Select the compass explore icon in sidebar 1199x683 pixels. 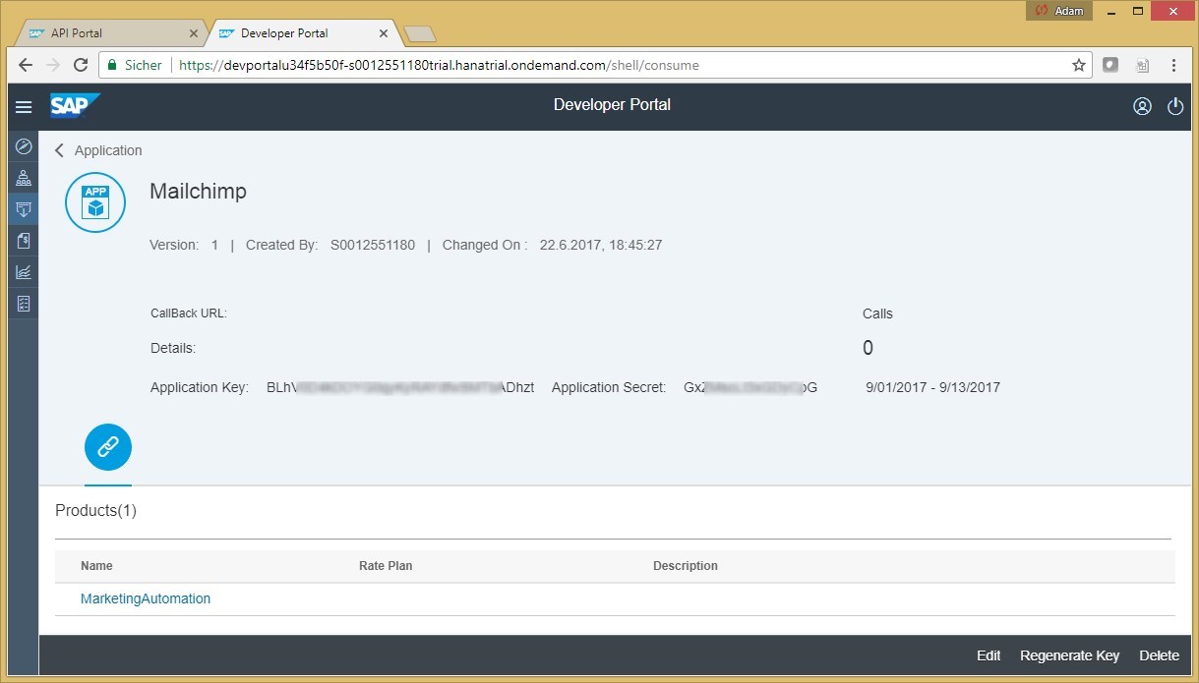tap(23, 145)
